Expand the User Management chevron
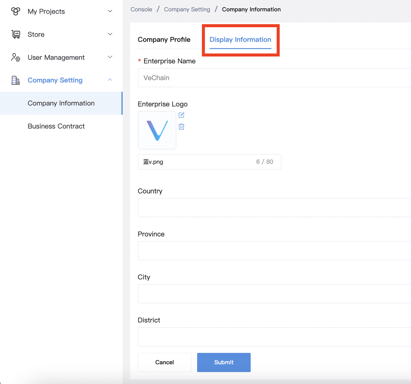Viewport: 411px width, 384px height. coord(110,57)
